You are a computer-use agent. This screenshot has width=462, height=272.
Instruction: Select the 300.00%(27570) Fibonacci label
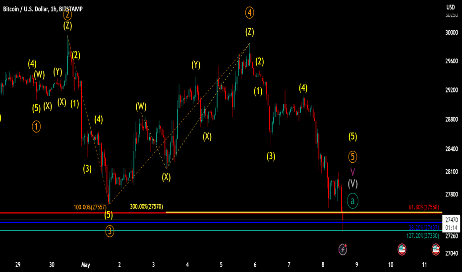(x=146, y=207)
